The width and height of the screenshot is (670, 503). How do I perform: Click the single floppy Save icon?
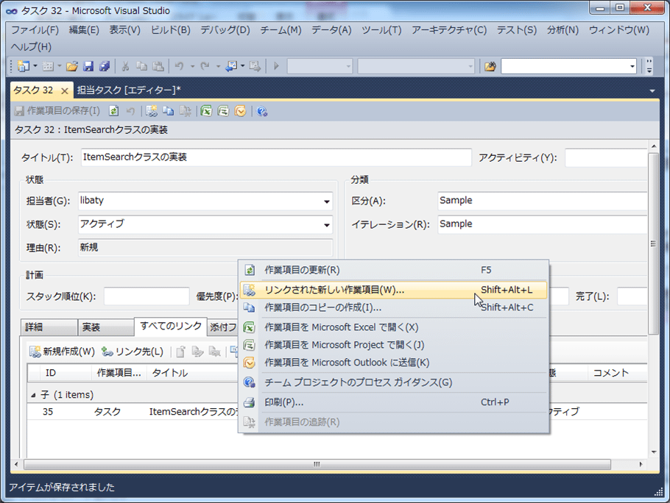click(x=88, y=66)
